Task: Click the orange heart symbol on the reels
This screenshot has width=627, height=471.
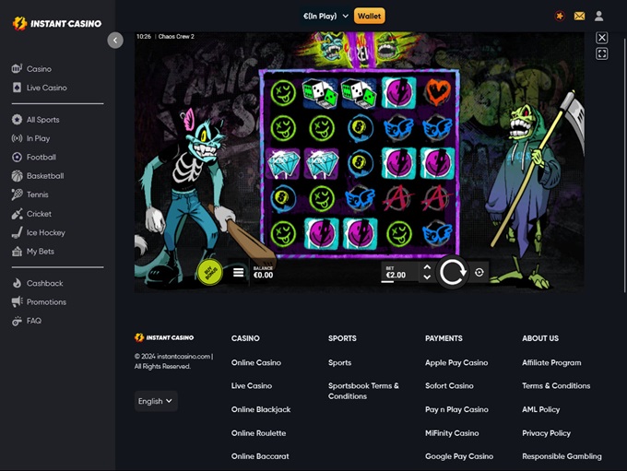Action: click(x=437, y=92)
